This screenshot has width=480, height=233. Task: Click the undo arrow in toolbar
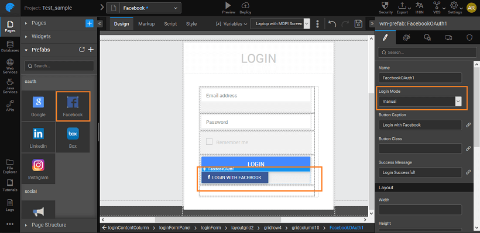click(x=332, y=24)
